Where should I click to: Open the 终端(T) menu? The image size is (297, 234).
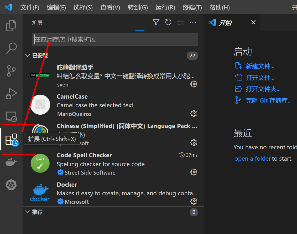[x=192, y=8]
